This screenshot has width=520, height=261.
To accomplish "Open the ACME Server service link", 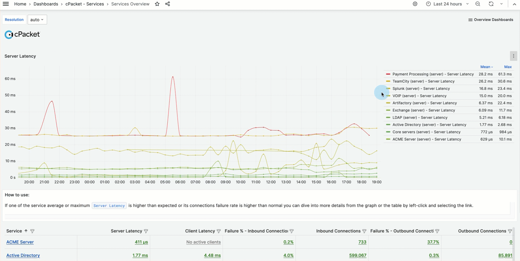I will pos(20,242).
